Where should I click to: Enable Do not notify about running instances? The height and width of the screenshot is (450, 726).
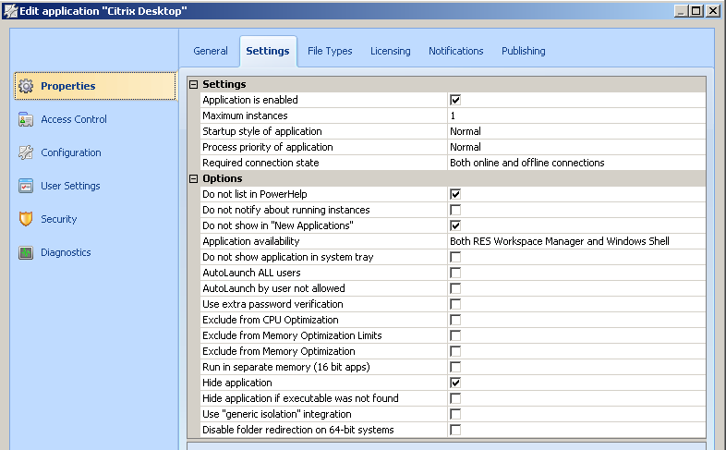(x=454, y=210)
